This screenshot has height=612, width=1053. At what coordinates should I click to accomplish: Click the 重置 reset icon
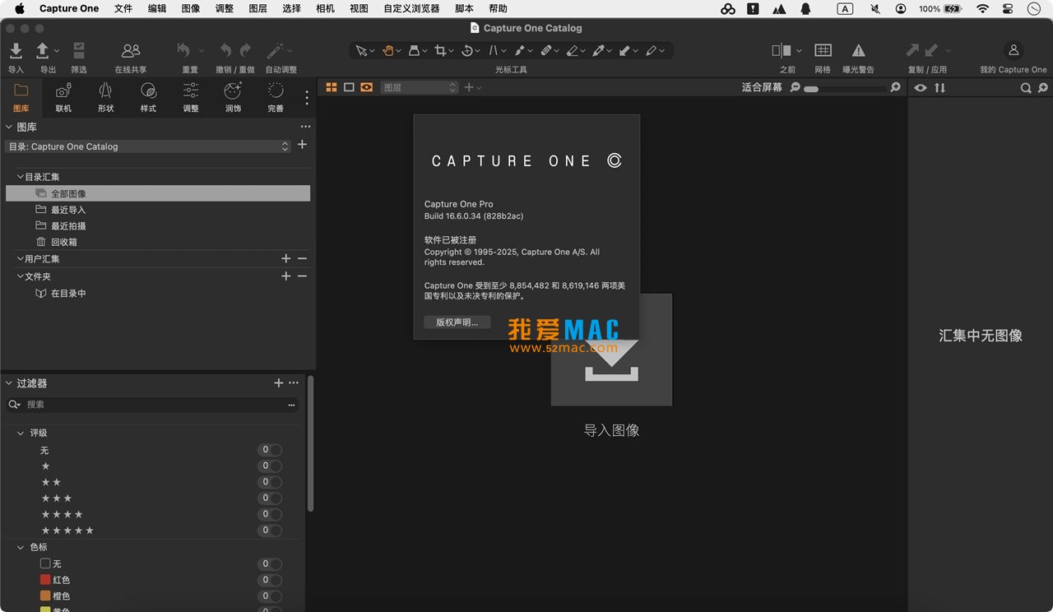pyautogui.click(x=184, y=51)
